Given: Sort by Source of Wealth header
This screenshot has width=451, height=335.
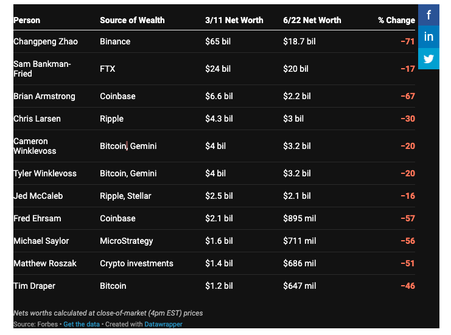Looking at the screenshot, I should 132,20.
